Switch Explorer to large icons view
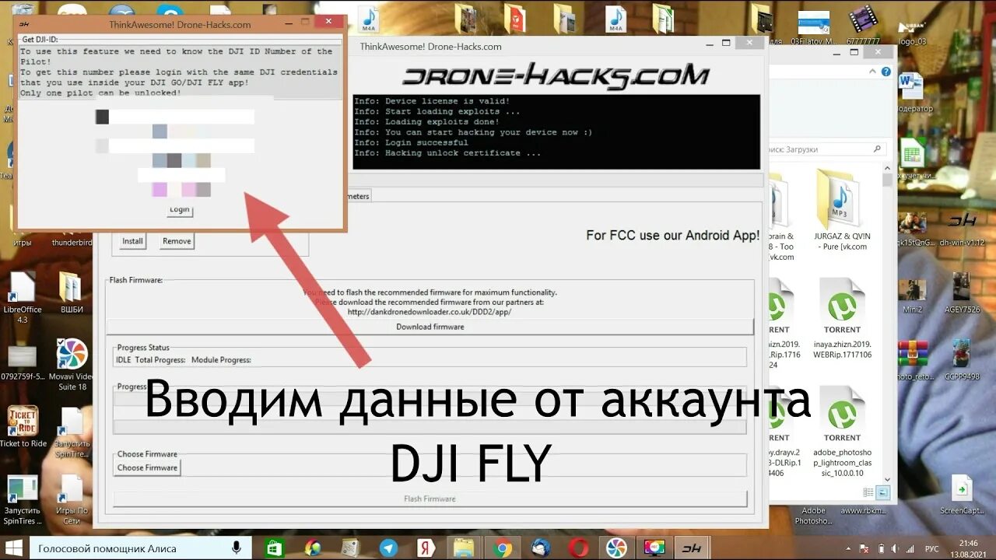 click(x=882, y=492)
